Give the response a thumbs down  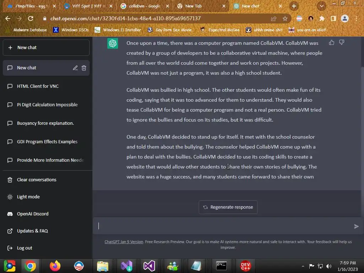tap(342, 43)
